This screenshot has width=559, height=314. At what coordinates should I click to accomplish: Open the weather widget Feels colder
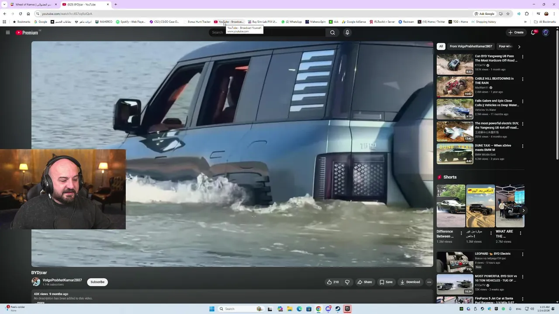(14, 308)
